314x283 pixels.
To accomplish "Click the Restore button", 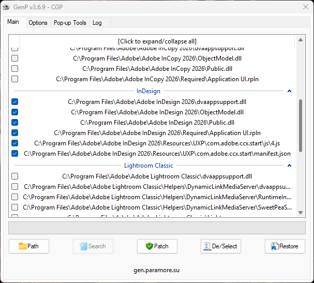I will pyautogui.click(x=285, y=246).
